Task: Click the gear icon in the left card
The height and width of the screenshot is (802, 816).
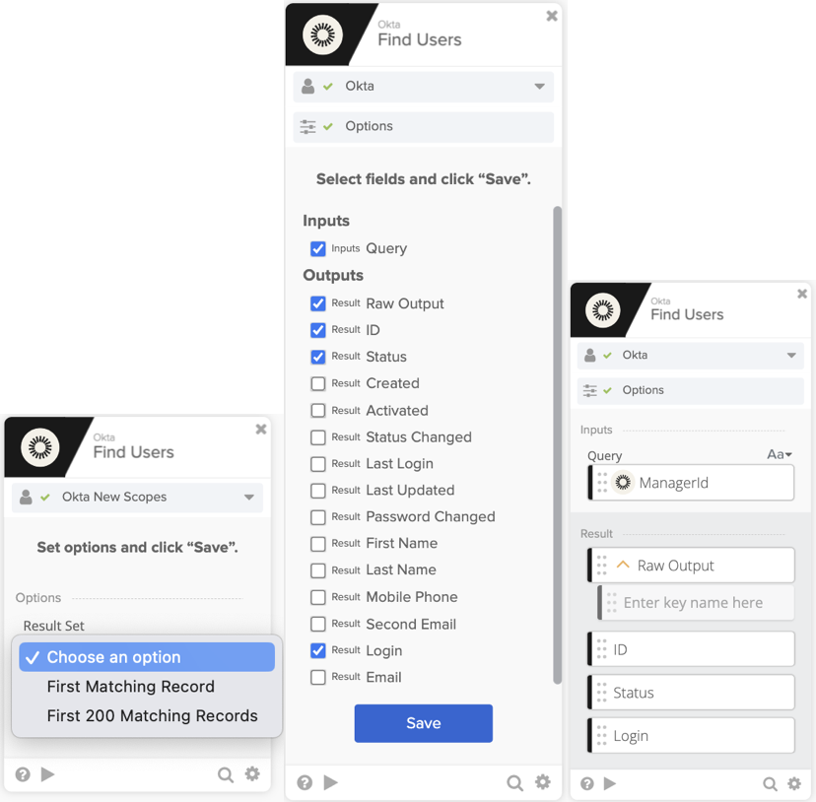Action: click(x=252, y=774)
